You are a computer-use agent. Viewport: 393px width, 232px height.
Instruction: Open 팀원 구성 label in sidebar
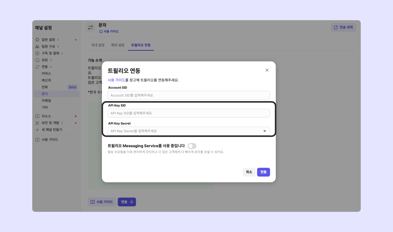(48, 46)
